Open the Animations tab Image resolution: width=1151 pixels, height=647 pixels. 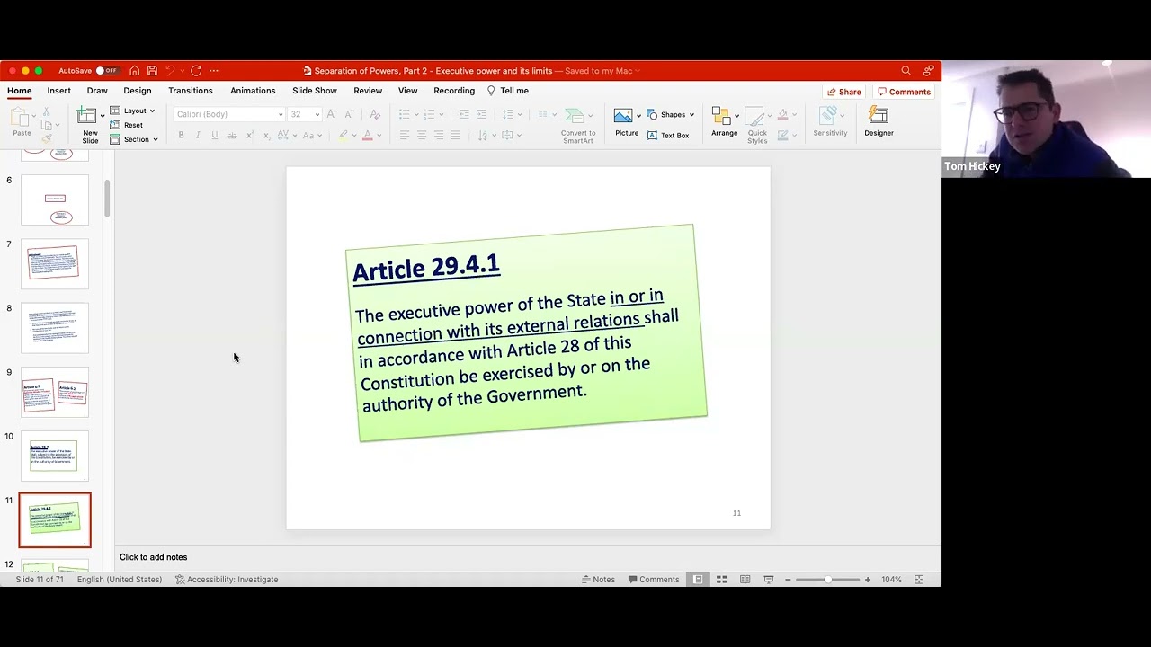click(253, 91)
